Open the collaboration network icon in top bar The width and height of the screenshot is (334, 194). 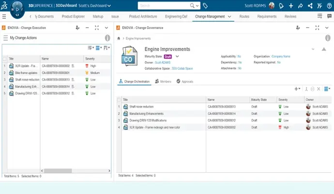(x=310, y=6)
